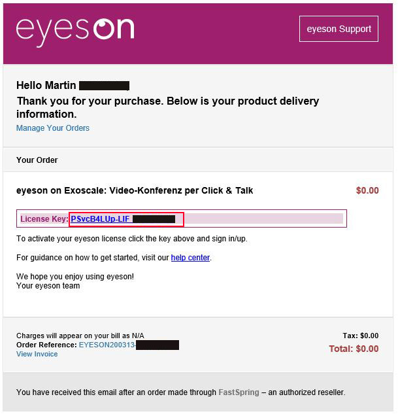
Task: Click the activate your eyeson license instruction text
Action: pyautogui.click(x=132, y=239)
